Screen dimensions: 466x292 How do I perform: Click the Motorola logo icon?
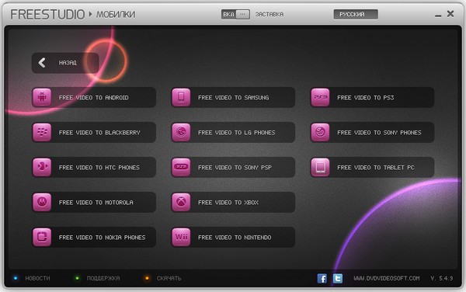pos(42,202)
